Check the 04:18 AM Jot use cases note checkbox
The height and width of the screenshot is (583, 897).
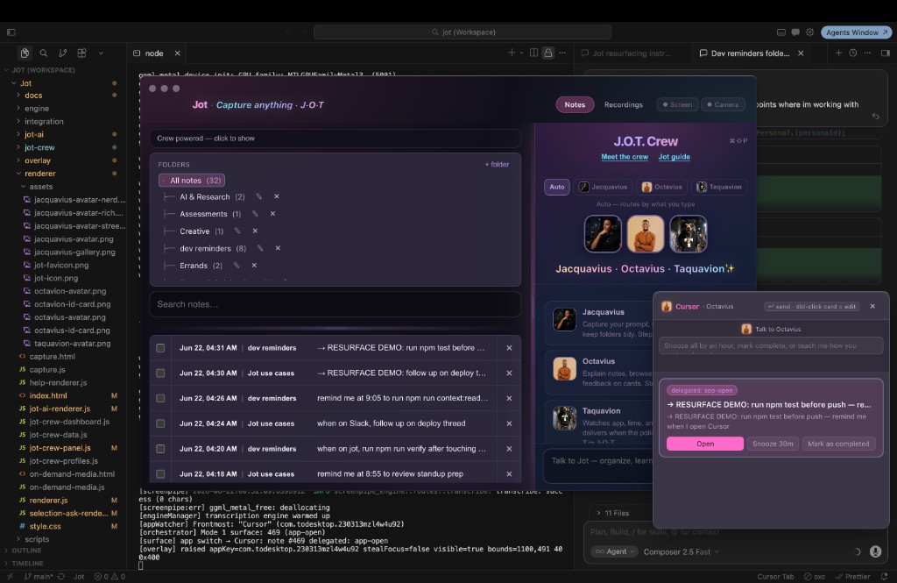point(161,473)
